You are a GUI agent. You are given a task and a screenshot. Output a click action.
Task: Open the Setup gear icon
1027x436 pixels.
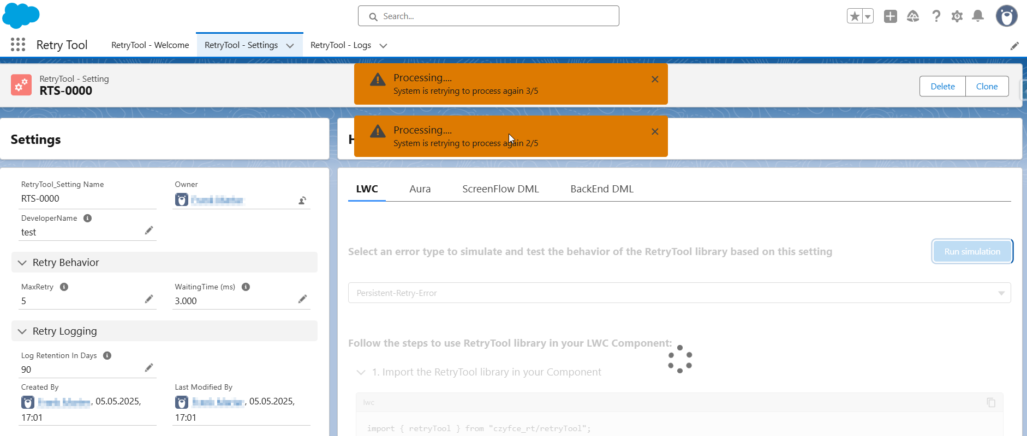pyautogui.click(x=957, y=16)
